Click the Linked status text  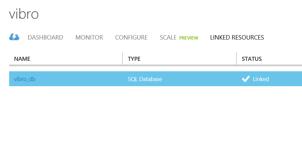click(x=261, y=79)
